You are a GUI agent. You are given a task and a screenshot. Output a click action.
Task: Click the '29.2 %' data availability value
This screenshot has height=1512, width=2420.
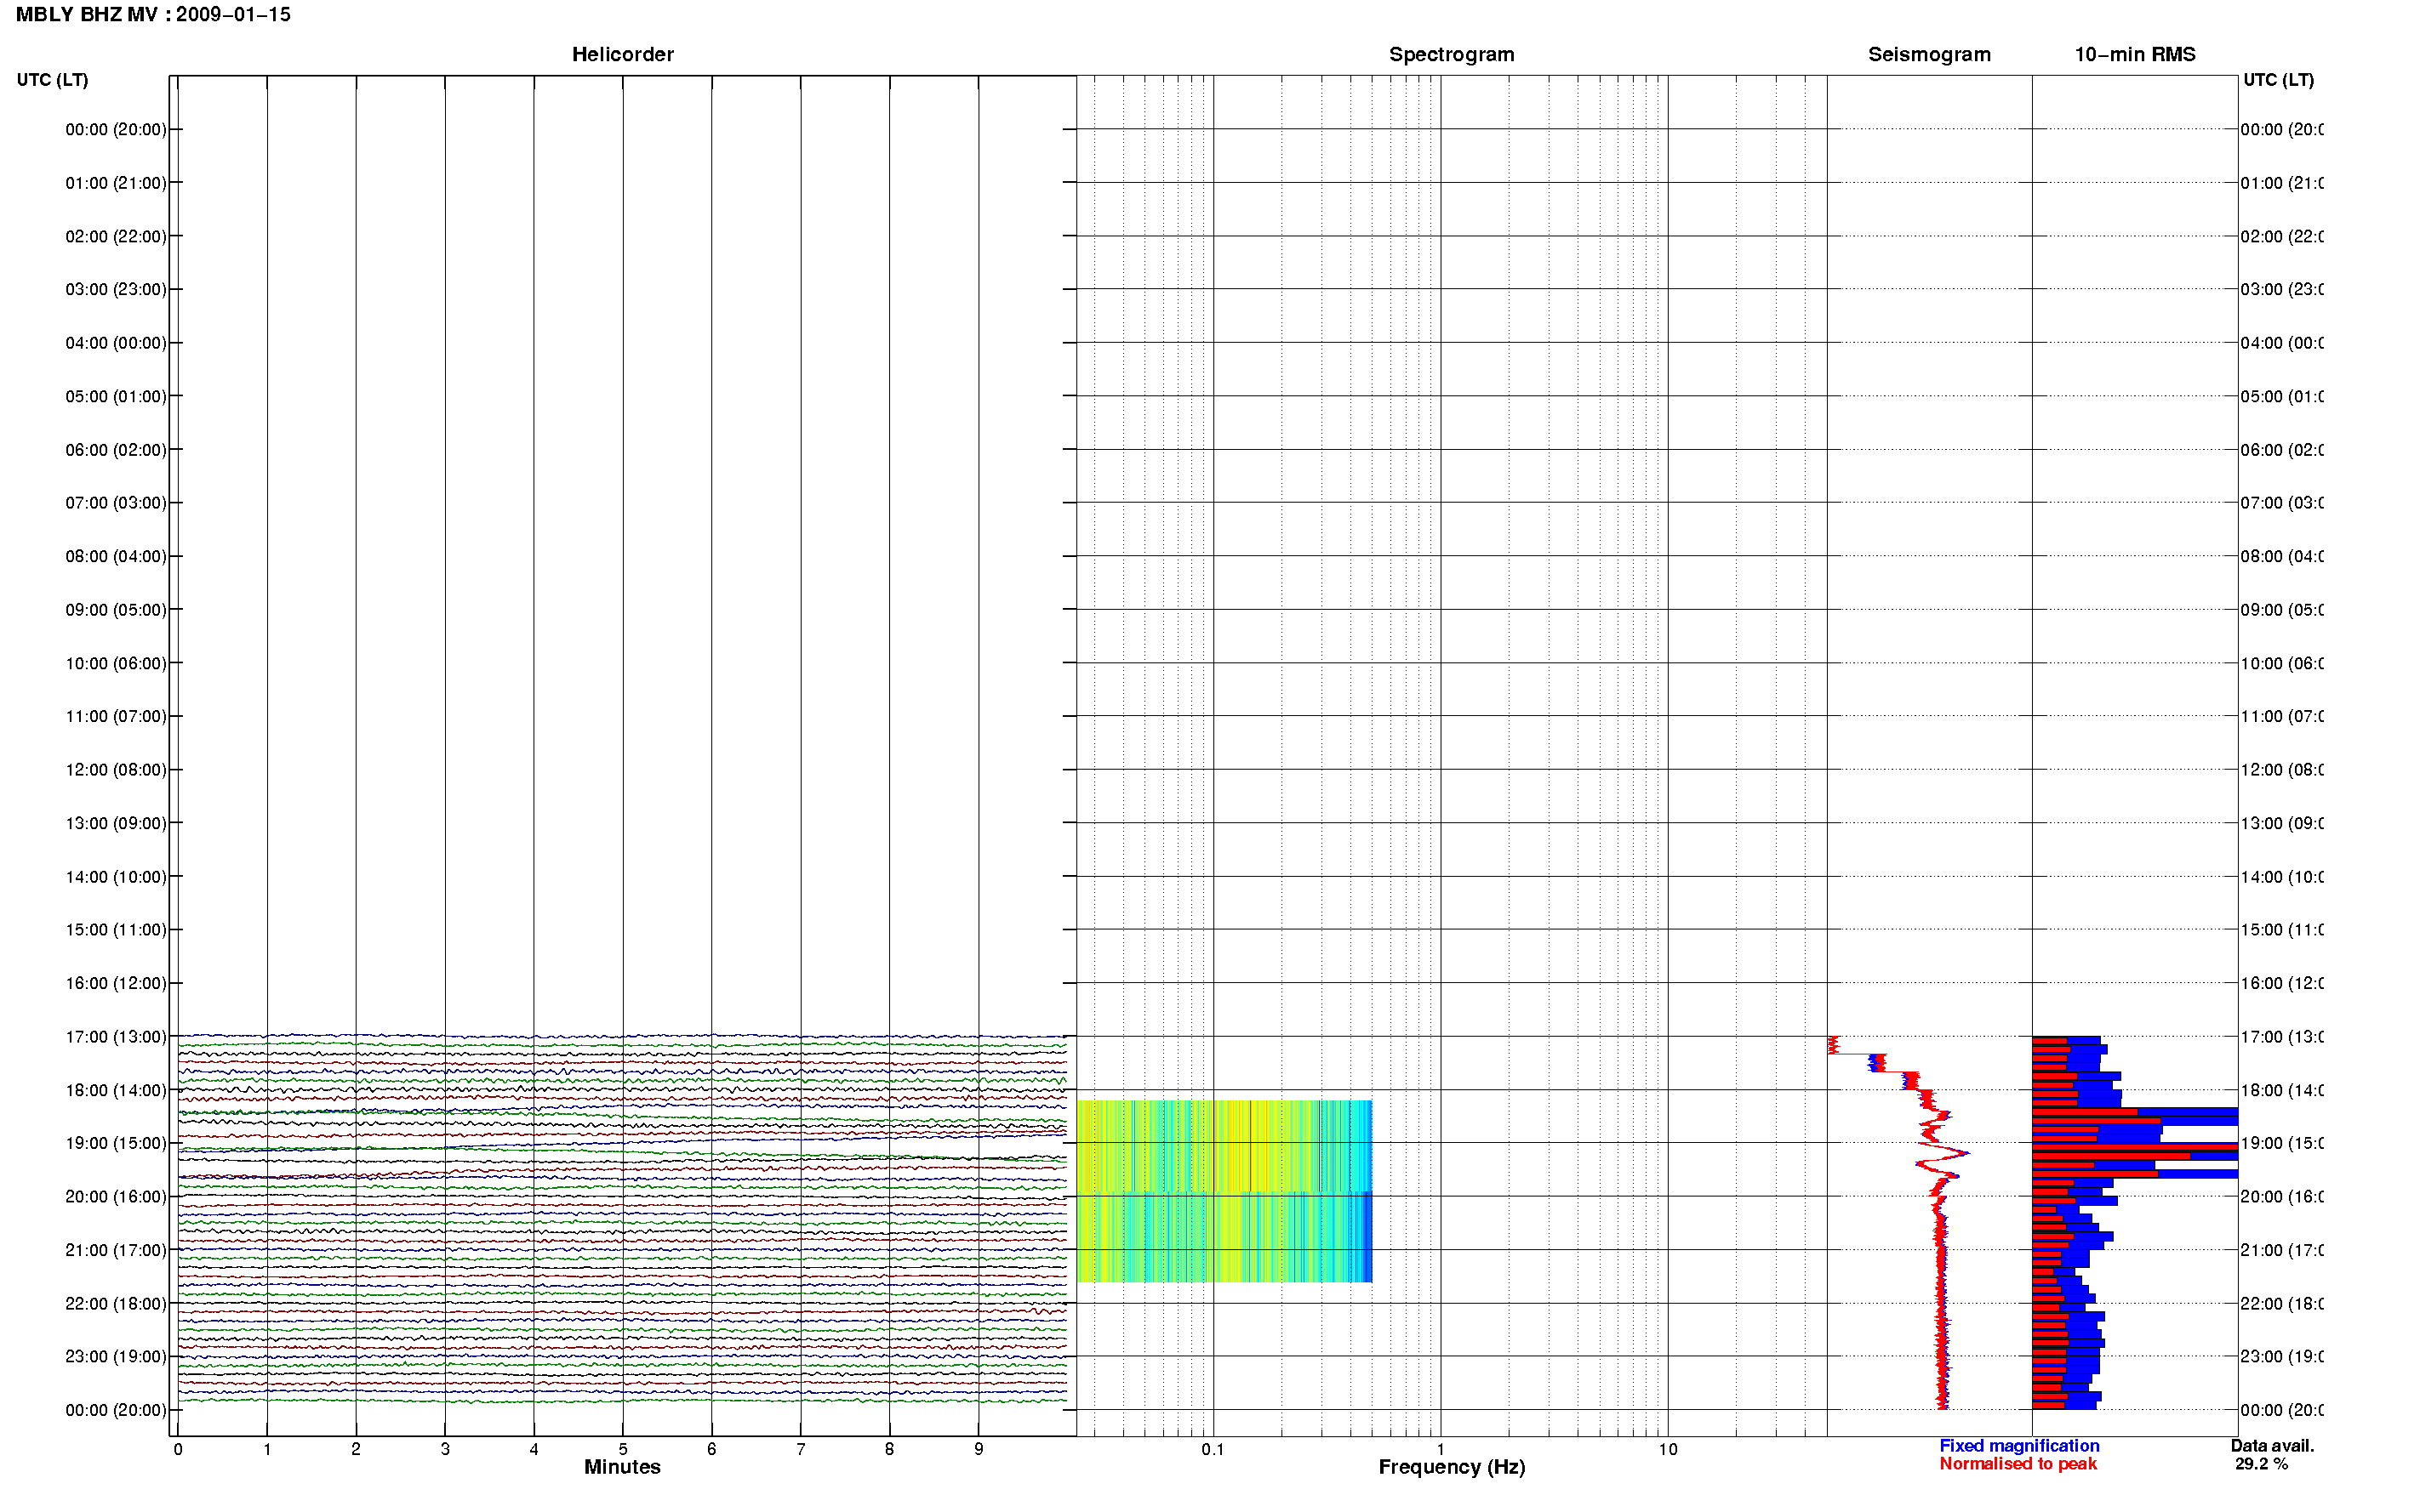[x=2261, y=1464]
